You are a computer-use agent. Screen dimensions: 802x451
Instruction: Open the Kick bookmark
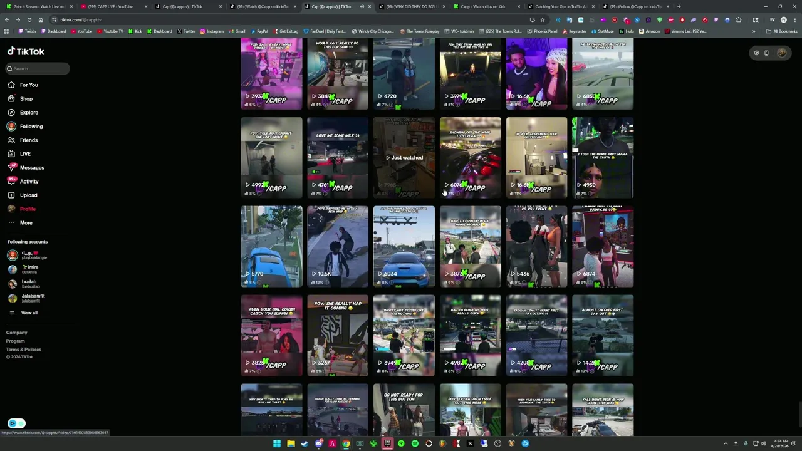click(135, 31)
